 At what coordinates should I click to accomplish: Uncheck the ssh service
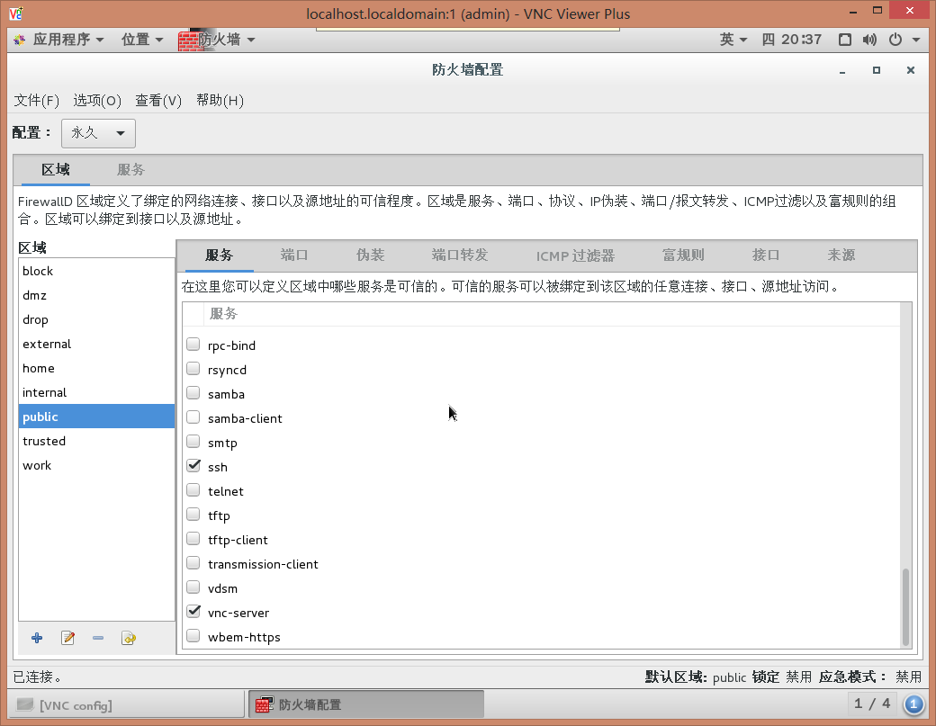coord(193,466)
